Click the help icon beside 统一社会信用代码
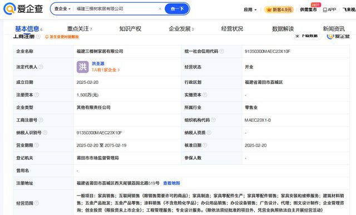The width and height of the screenshot is (356, 215). [x=222, y=51]
